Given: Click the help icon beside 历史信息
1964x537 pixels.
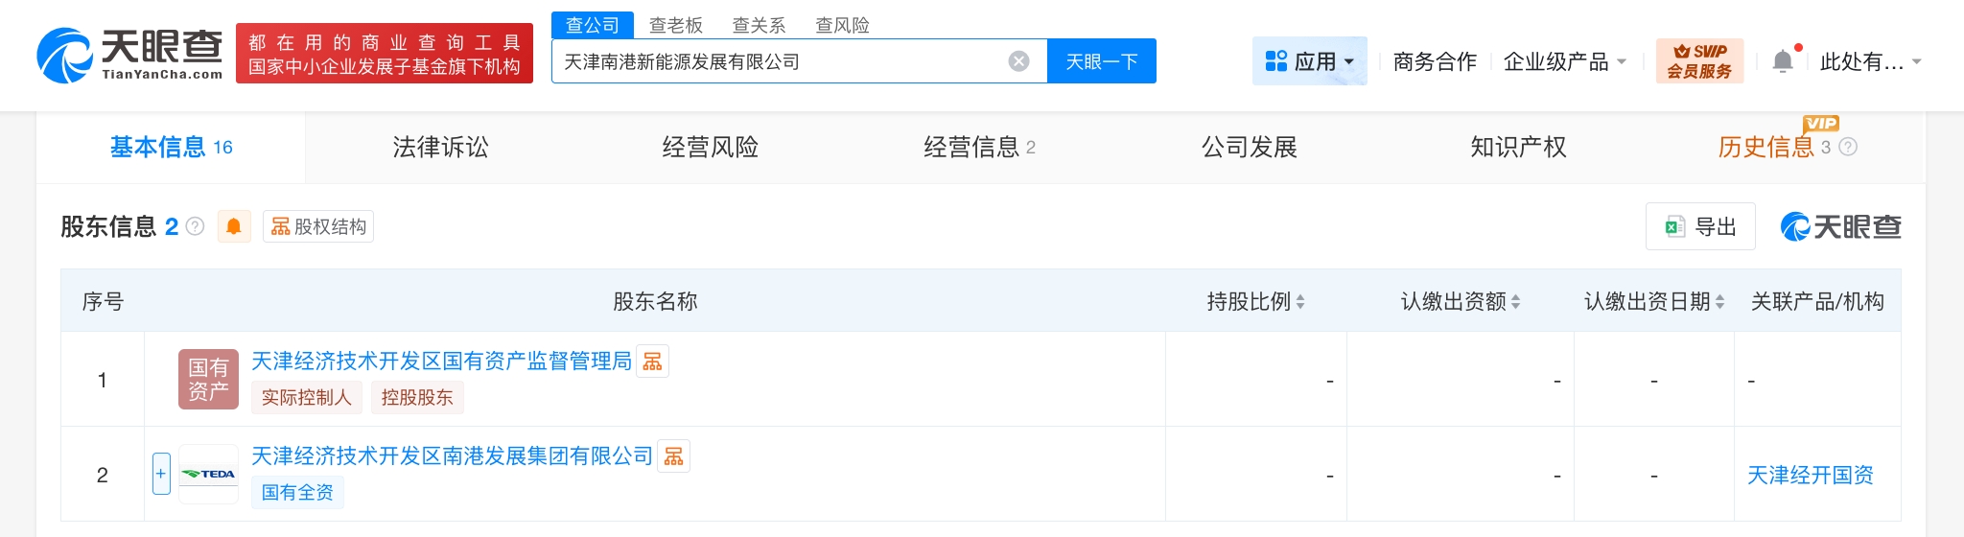Looking at the screenshot, I should tap(1848, 147).
